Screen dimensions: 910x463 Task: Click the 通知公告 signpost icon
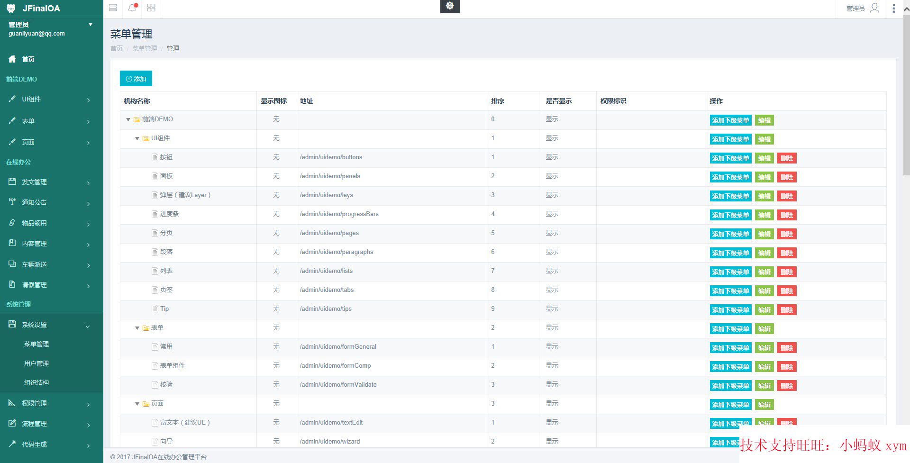12,202
